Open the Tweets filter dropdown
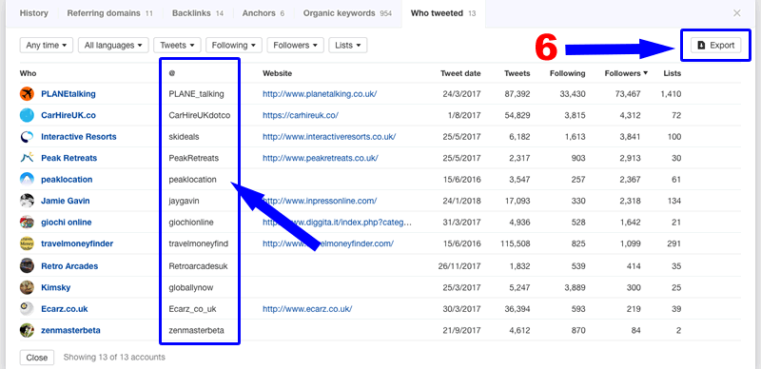Image resolution: width=761 pixels, height=369 pixels. [177, 45]
